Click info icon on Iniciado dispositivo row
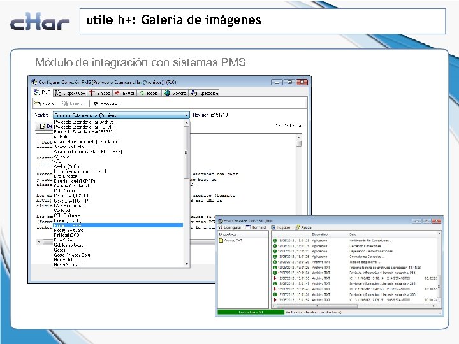Screen dimensions: 459x344 tap(275, 262)
